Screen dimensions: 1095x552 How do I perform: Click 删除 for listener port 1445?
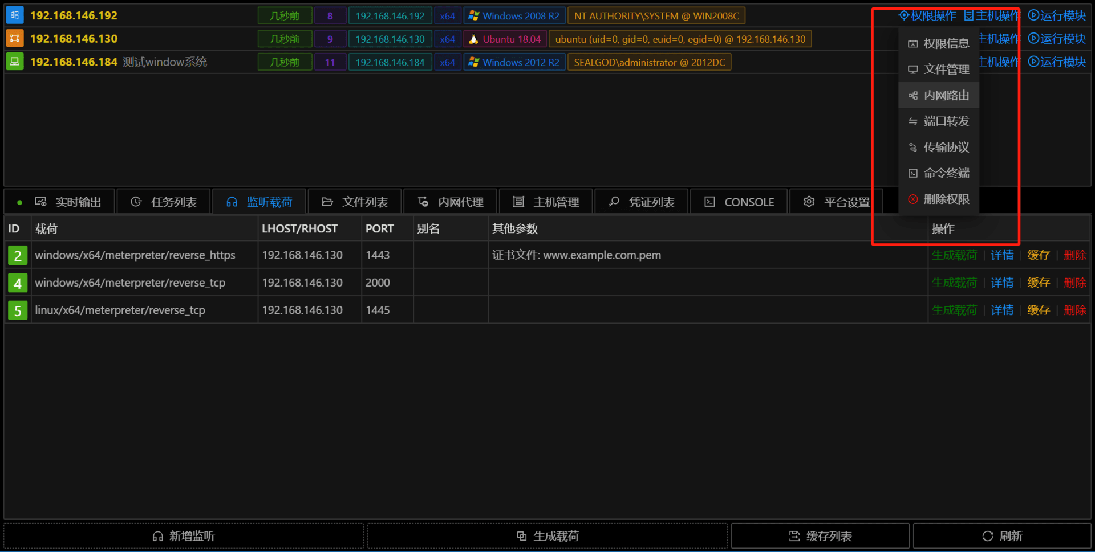click(x=1075, y=310)
